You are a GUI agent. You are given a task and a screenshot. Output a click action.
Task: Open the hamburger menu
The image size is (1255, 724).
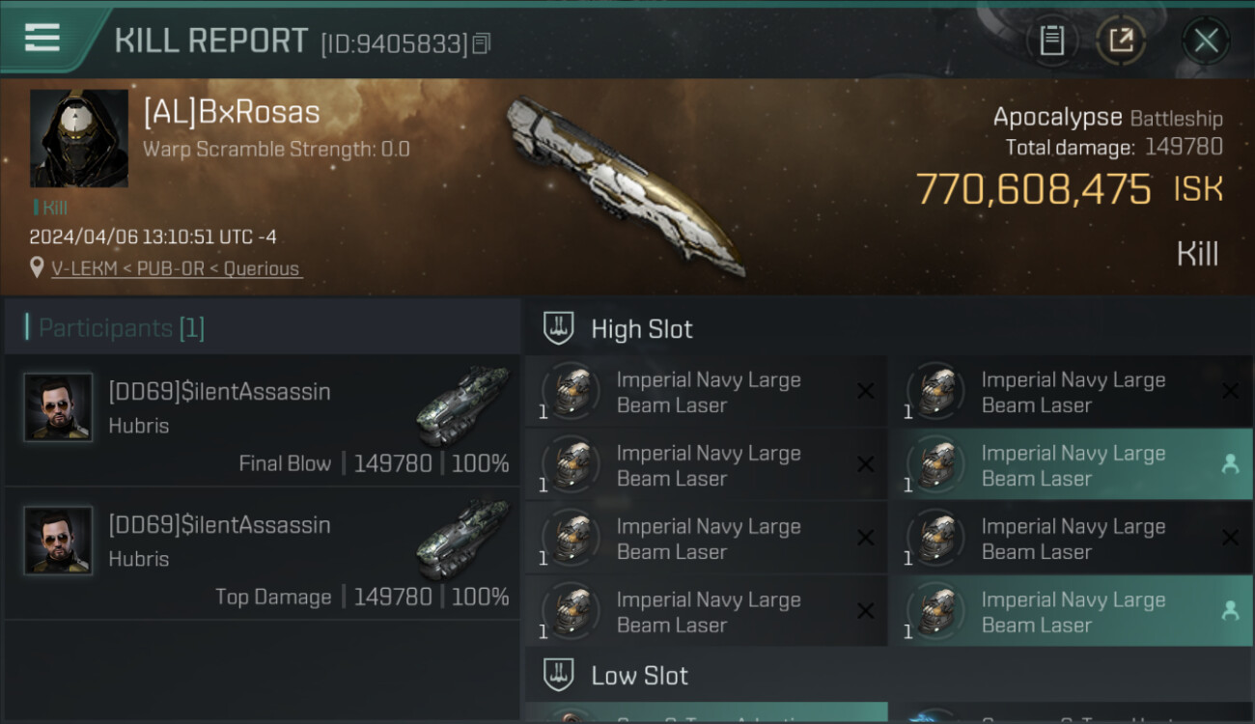(42, 39)
